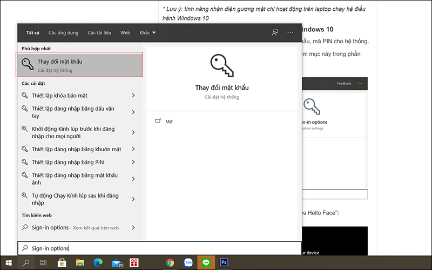Expand arrow for PIN sign-in result
Screen dimensions: 432x270
coord(133,162)
